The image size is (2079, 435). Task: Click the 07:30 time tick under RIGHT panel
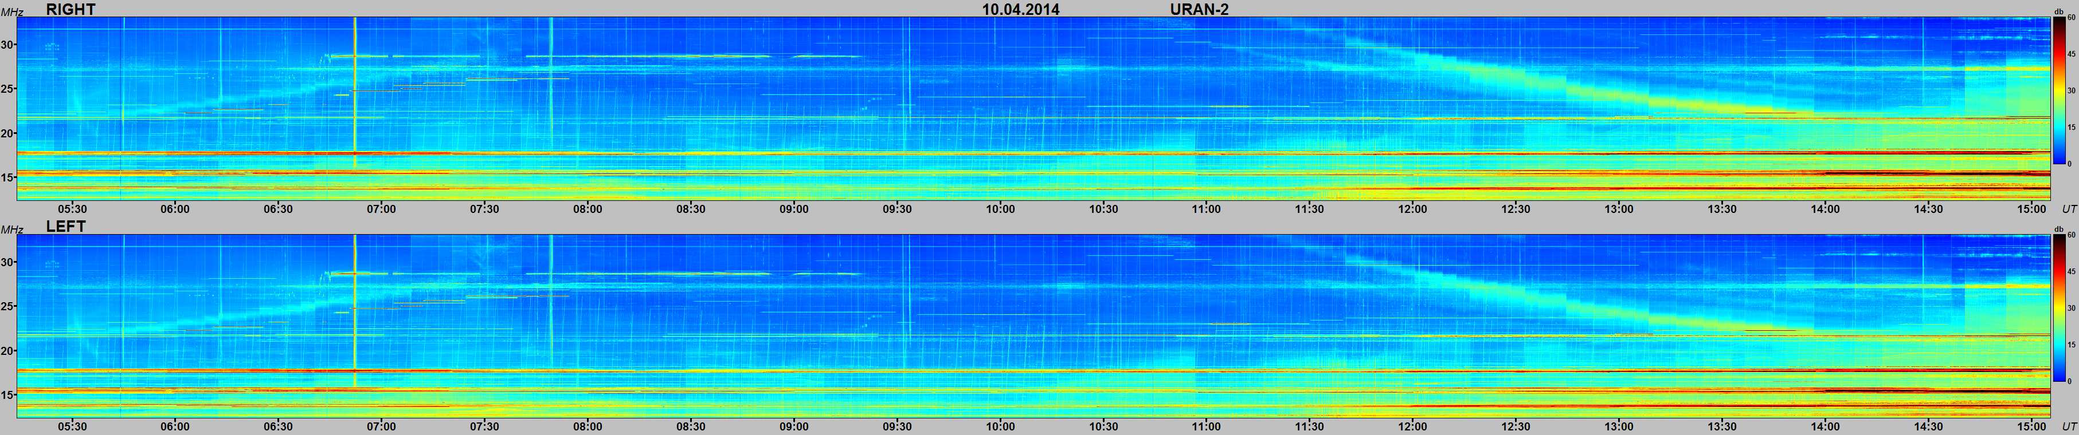[485, 209]
